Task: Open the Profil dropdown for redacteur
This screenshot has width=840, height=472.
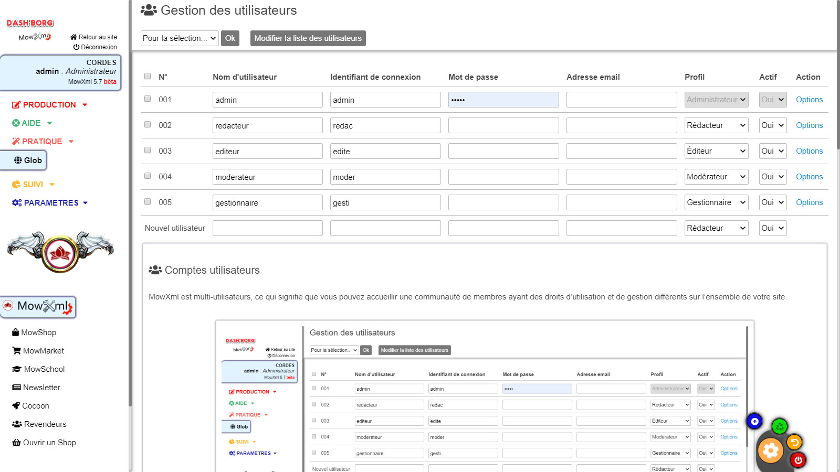Action: click(x=716, y=125)
